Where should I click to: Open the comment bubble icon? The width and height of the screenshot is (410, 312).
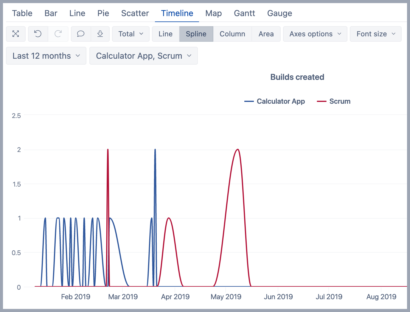[x=80, y=34]
